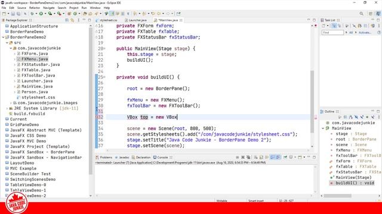This screenshot has height=214, width=382.
Task: Click Pin Console icon
Action: [285, 157]
